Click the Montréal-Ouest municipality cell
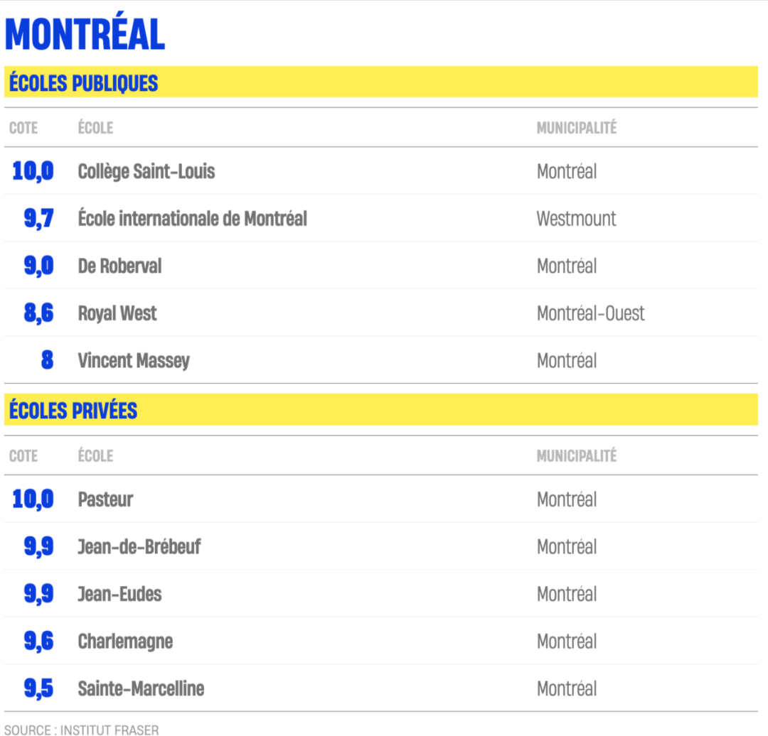This screenshot has height=736, width=768. [590, 313]
